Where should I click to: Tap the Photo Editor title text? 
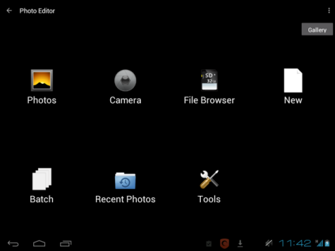37,11
